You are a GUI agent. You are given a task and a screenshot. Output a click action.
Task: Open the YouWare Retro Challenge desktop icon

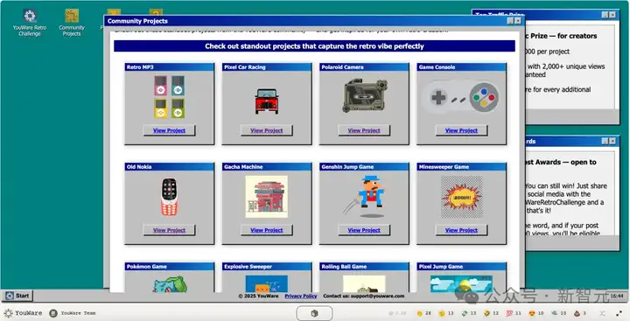30,23
